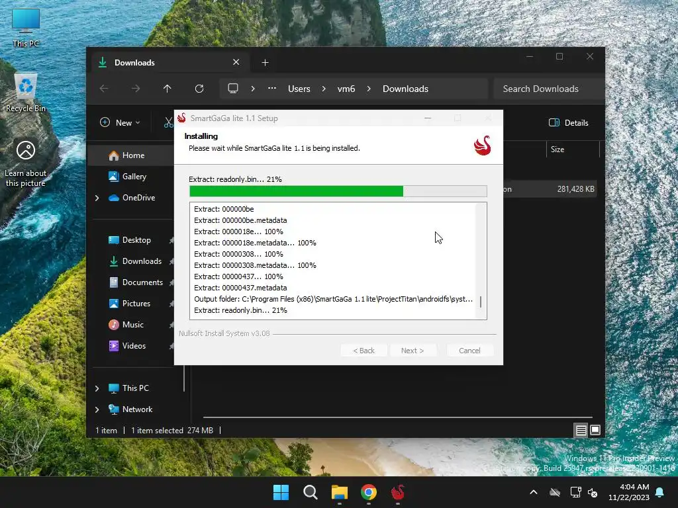Close the Downloads tab
This screenshot has width=678, height=508.
[x=236, y=62]
